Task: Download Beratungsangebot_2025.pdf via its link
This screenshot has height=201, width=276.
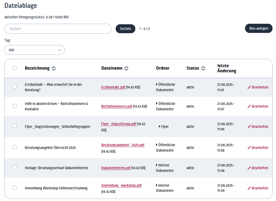Action: point(123,145)
